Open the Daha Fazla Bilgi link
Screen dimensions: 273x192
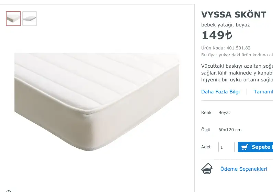pyautogui.click(x=220, y=92)
